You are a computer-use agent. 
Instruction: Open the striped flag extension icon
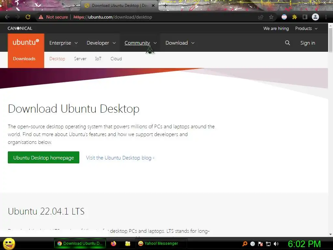[x=284, y=17]
